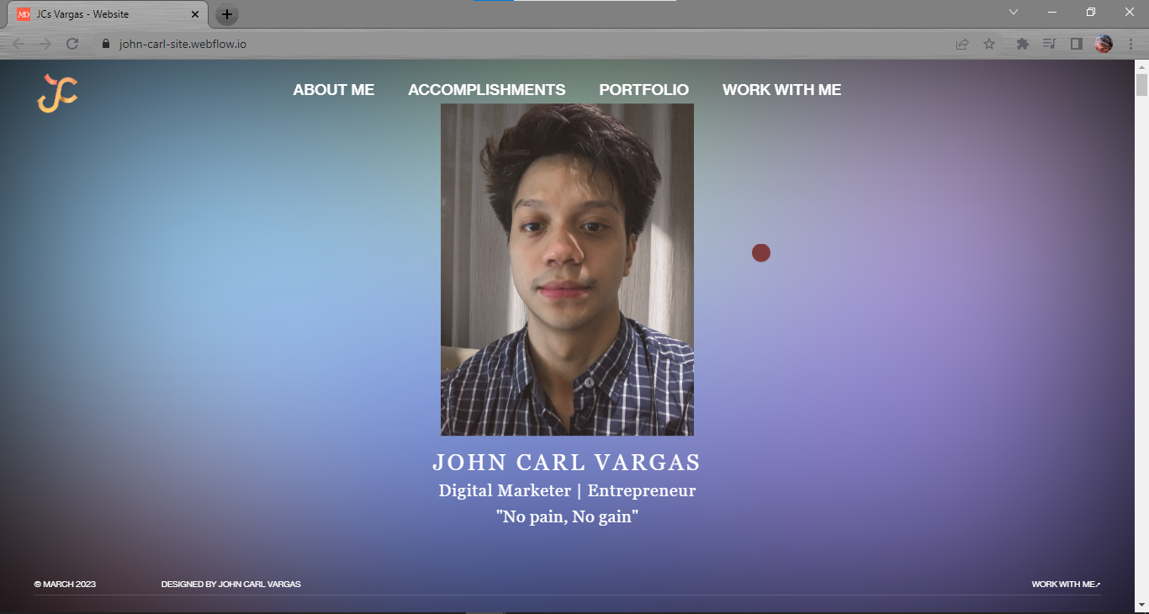1149x614 pixels.
Task: Open the side panel icon
Action: (x=1076, y=44)
